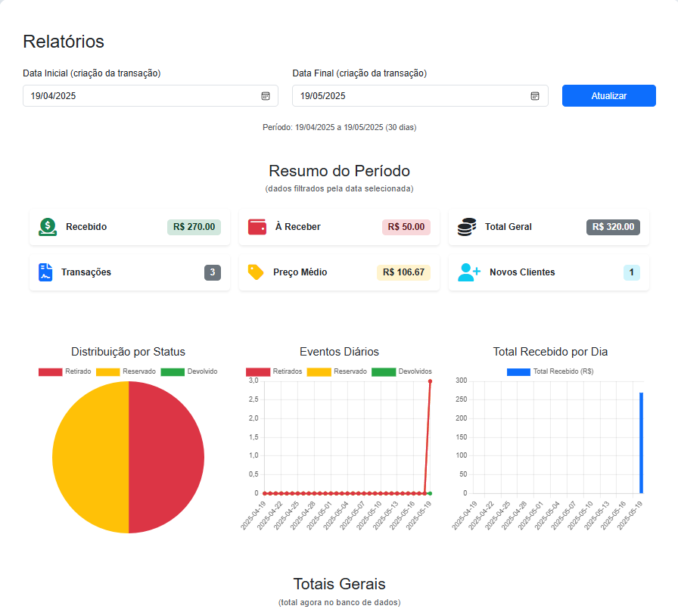Click the blue bar for 2025-05-19

[641, 443]
